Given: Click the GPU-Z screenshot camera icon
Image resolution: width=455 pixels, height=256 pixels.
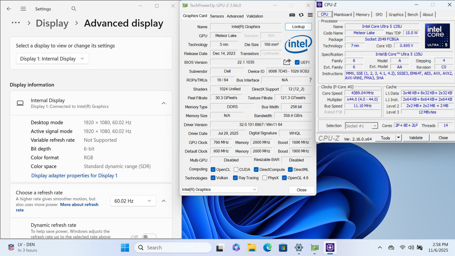Looking at the screenshot, I should (292, 15).
